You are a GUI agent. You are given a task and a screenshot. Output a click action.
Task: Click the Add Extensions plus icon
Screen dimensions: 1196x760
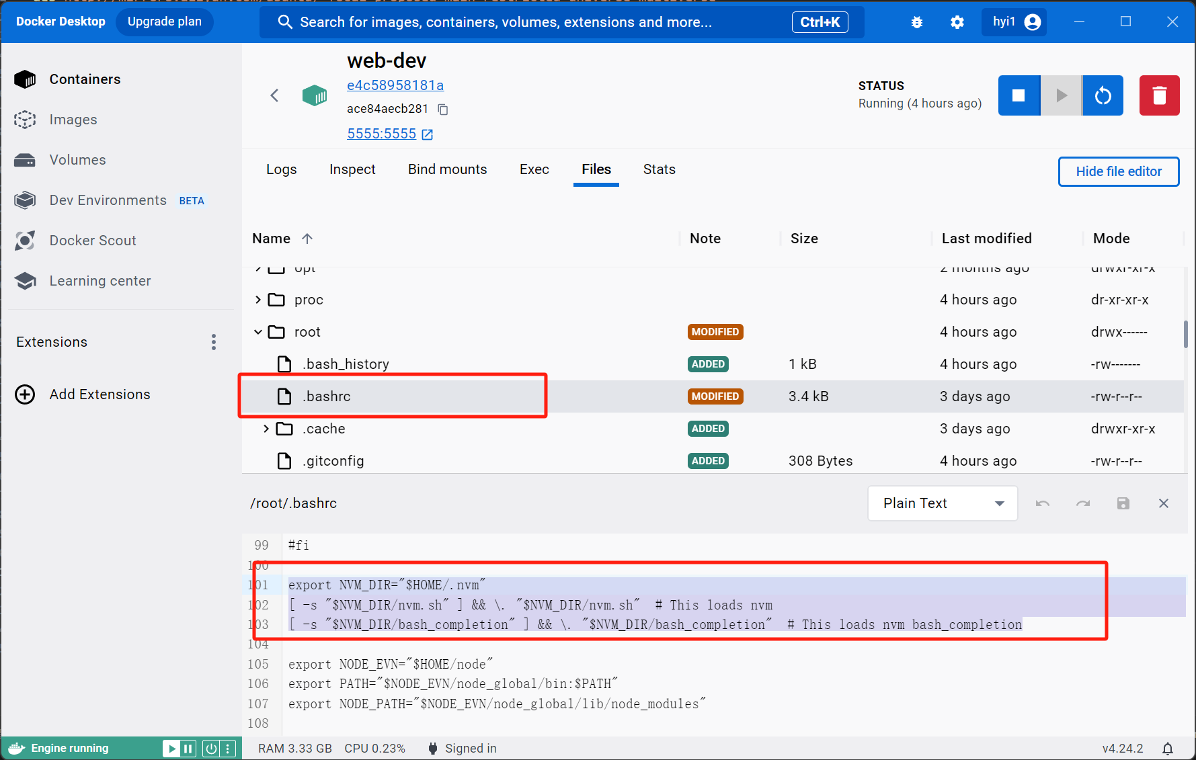[25, 394]
